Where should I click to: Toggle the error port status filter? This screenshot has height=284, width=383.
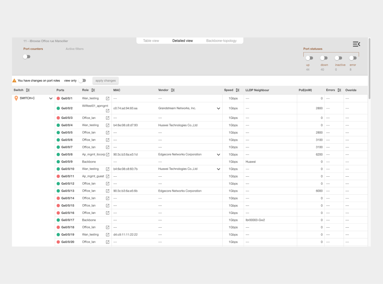[x=353, y=58]
